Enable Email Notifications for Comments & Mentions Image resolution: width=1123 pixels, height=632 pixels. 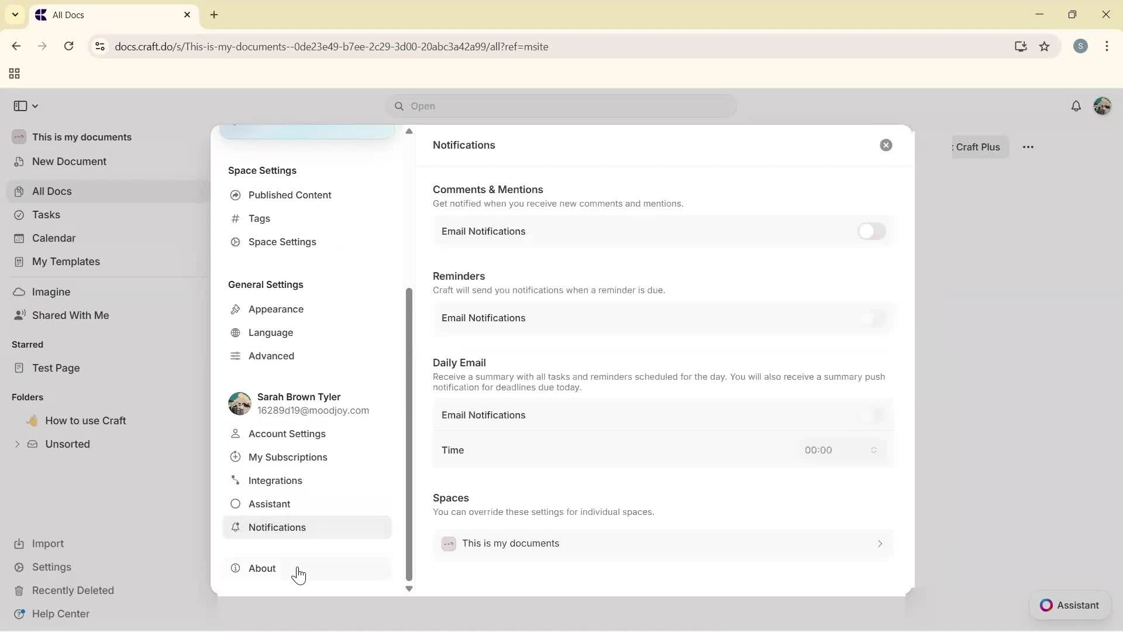click(x=871, y=231)
